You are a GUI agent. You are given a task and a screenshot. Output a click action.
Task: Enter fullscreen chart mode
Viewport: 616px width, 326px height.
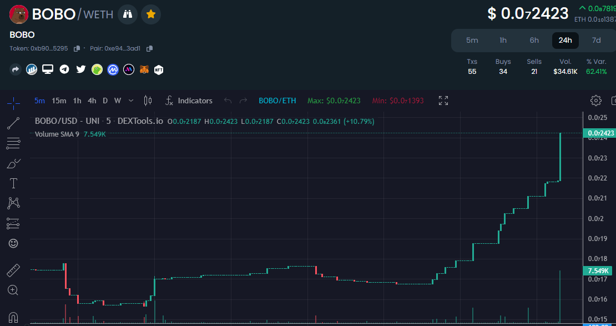point(443,101)
